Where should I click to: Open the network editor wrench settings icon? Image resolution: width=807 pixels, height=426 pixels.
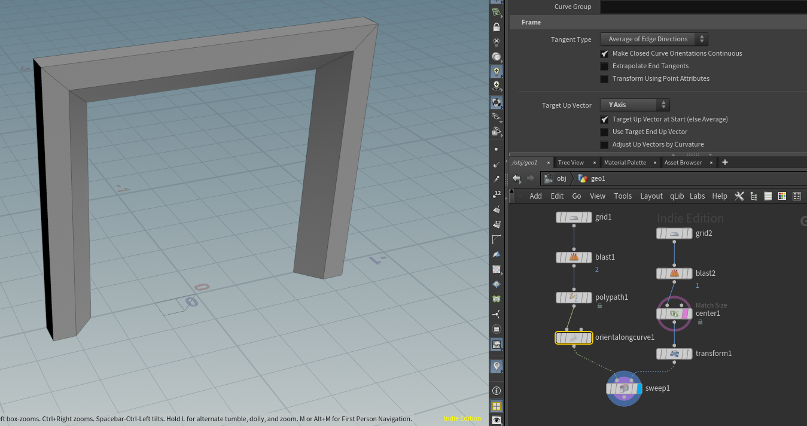pos(739,196)
